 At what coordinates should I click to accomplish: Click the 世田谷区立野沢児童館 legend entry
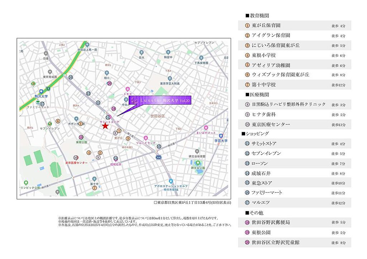(x=295, y=243)
